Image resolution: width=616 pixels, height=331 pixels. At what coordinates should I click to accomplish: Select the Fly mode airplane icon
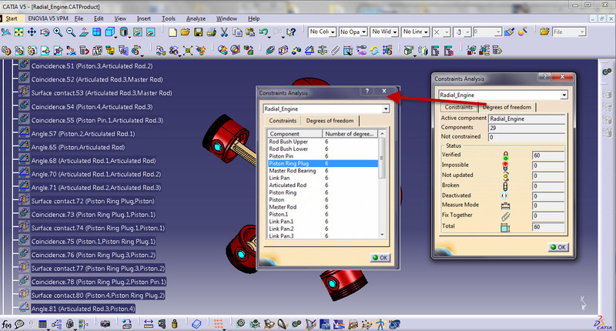click(x=6, y=32)
